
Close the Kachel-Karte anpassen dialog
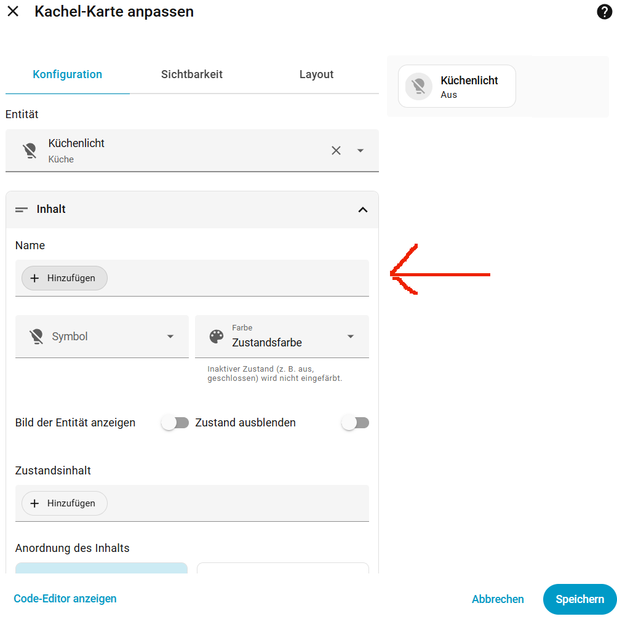[13, 12]
